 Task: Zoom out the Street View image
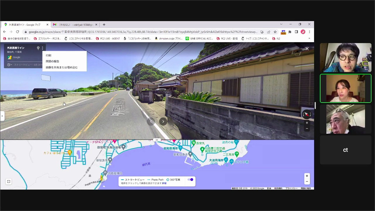[x=307, y=129]
